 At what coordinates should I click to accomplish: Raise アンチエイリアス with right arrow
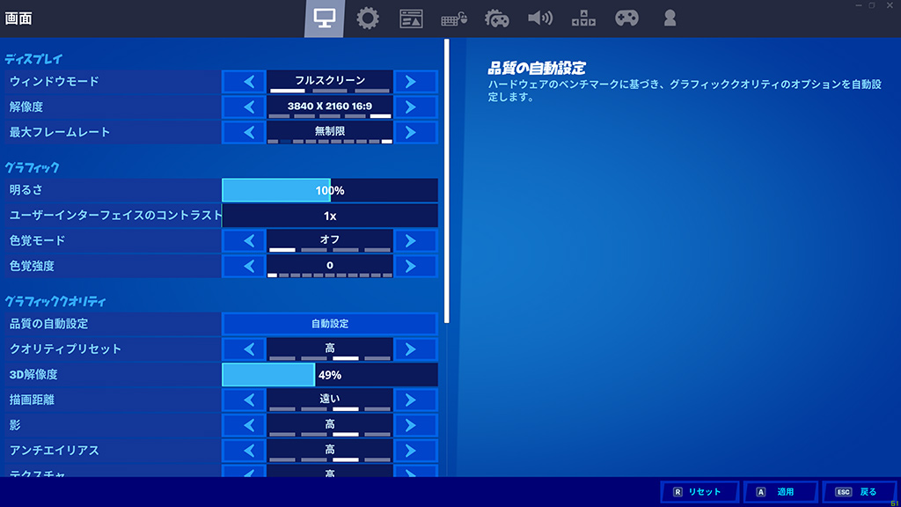tap(415, 450)
